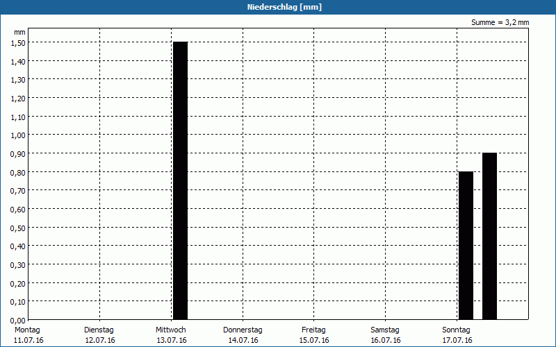556x347 pixels.
Task: Click the 0,10 y-axis value
Action: pyautogui.click(x=18, y=302)
